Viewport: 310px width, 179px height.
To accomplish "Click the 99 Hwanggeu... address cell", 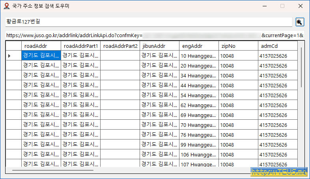I will click(199, 145).
